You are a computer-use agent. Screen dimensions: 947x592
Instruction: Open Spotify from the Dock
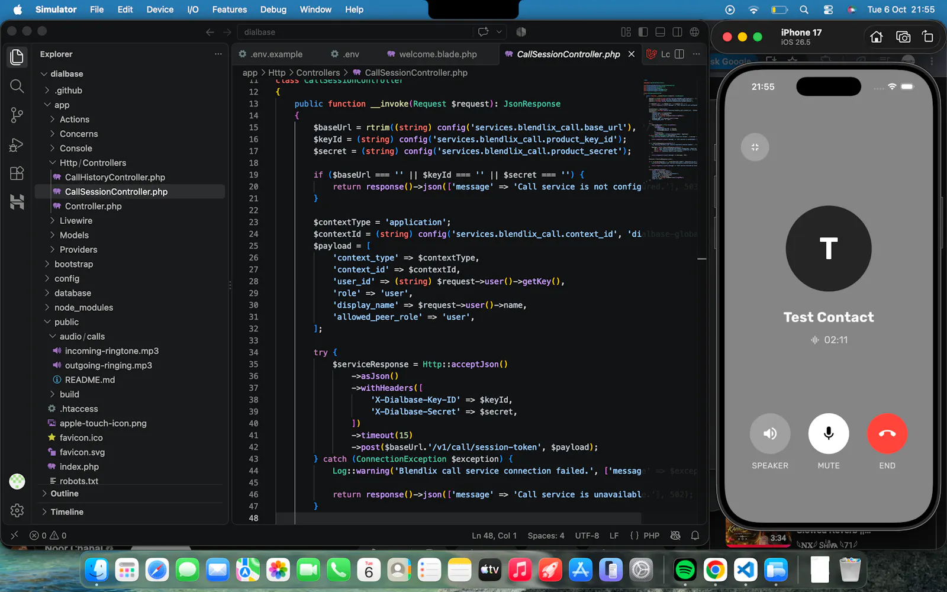pos(685,570)
